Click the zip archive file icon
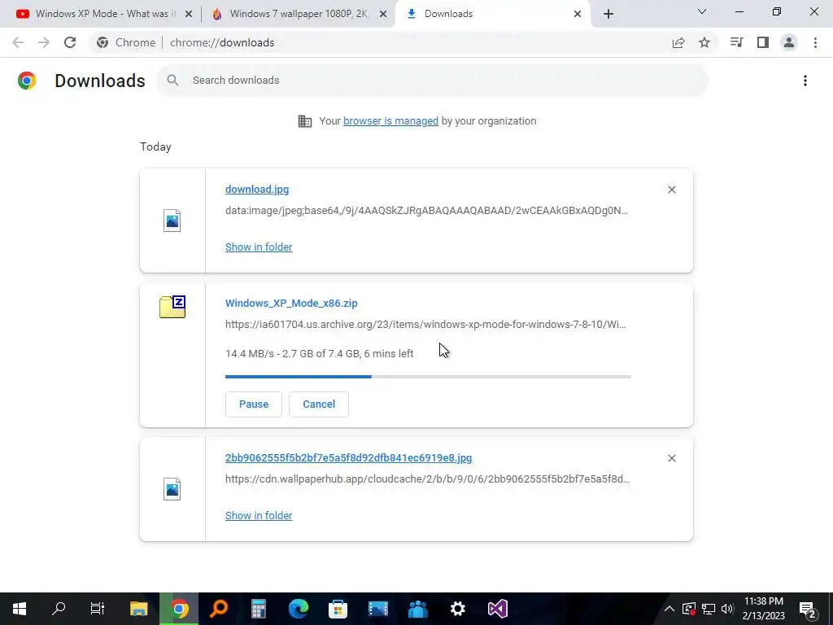Viewport: 833px width, 625px height. (172, 307)
